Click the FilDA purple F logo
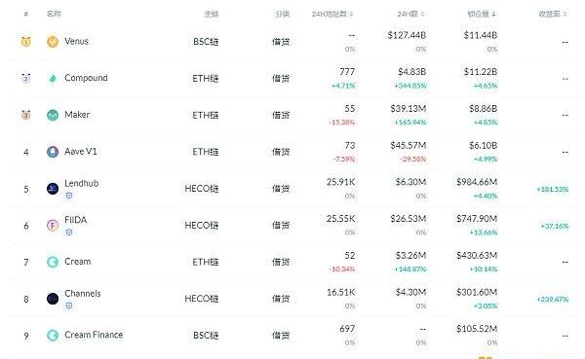Screen dimensions: 585x359 click(x=53, y=226)
